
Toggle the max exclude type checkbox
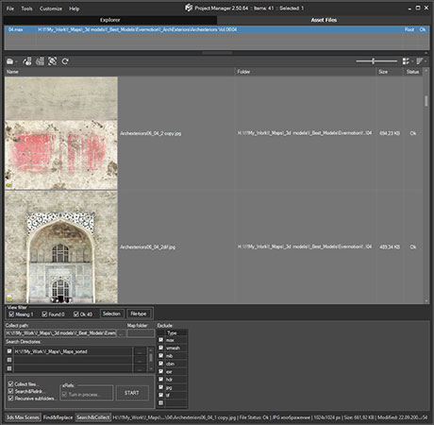[x=161, y=340]
